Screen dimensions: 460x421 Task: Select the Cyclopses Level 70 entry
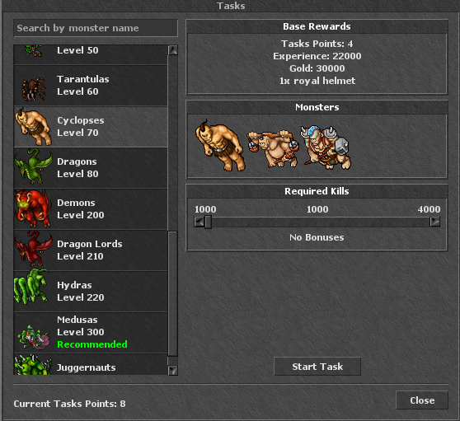(91, 127)
